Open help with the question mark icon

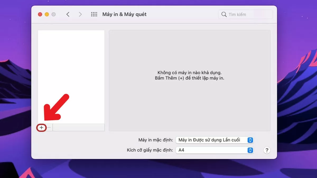267,150
